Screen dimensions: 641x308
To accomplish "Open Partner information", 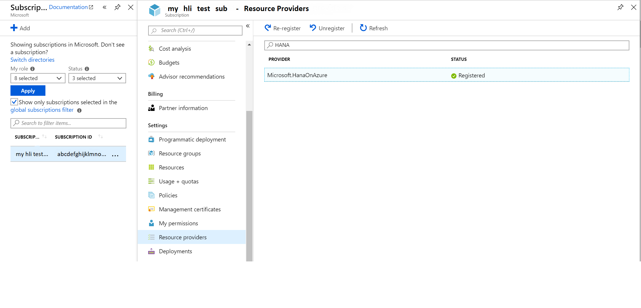I will pos(183,108).
